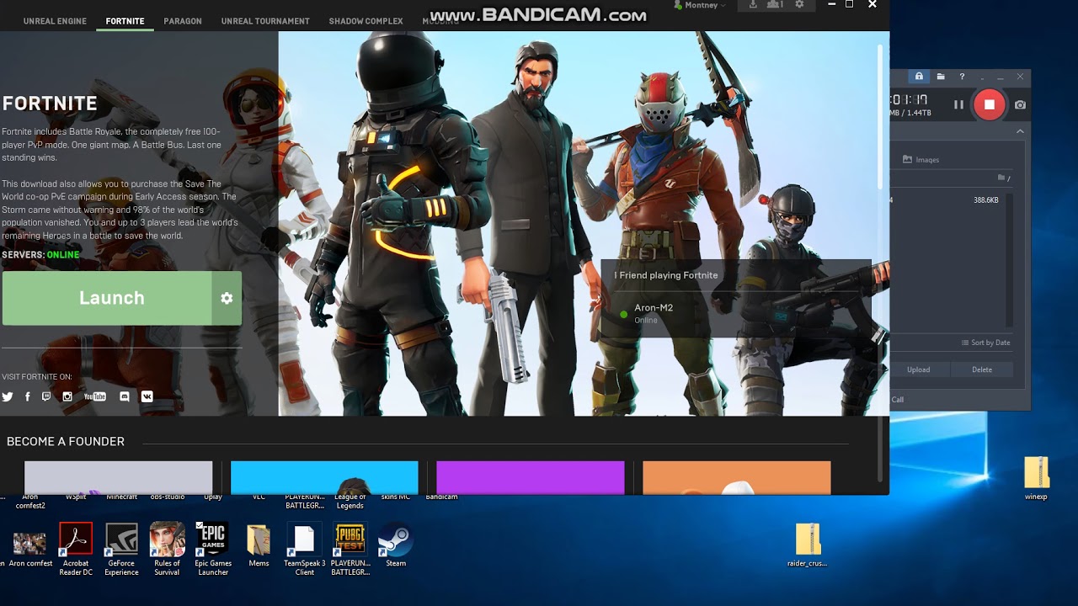Stop the Bandicam recording
Screen dimensions: 1078x606
[x=990, y=104]
